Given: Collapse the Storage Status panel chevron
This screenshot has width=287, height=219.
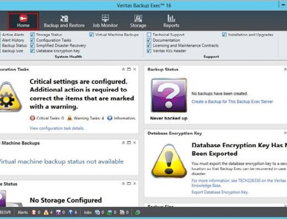Looking at the screenshot, I should 123,184.
